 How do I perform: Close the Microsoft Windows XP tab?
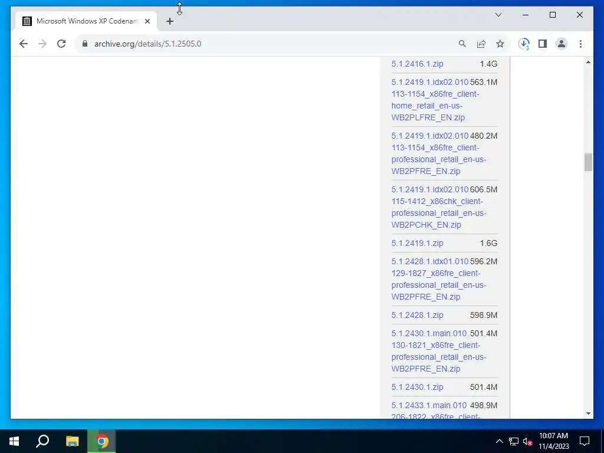click(147, 21)
